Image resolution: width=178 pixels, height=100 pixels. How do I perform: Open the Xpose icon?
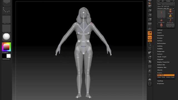pos(150,84)
